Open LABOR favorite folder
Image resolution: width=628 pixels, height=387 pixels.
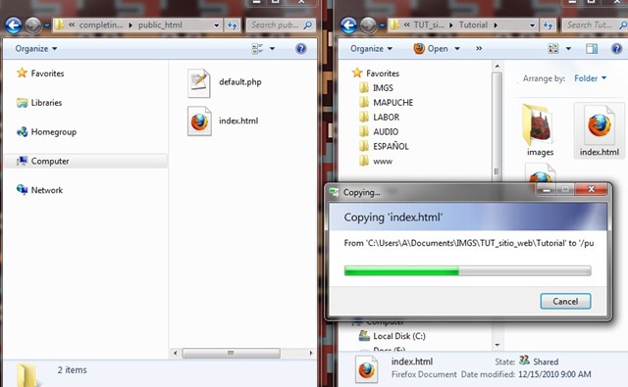click(x=380, y=118)
